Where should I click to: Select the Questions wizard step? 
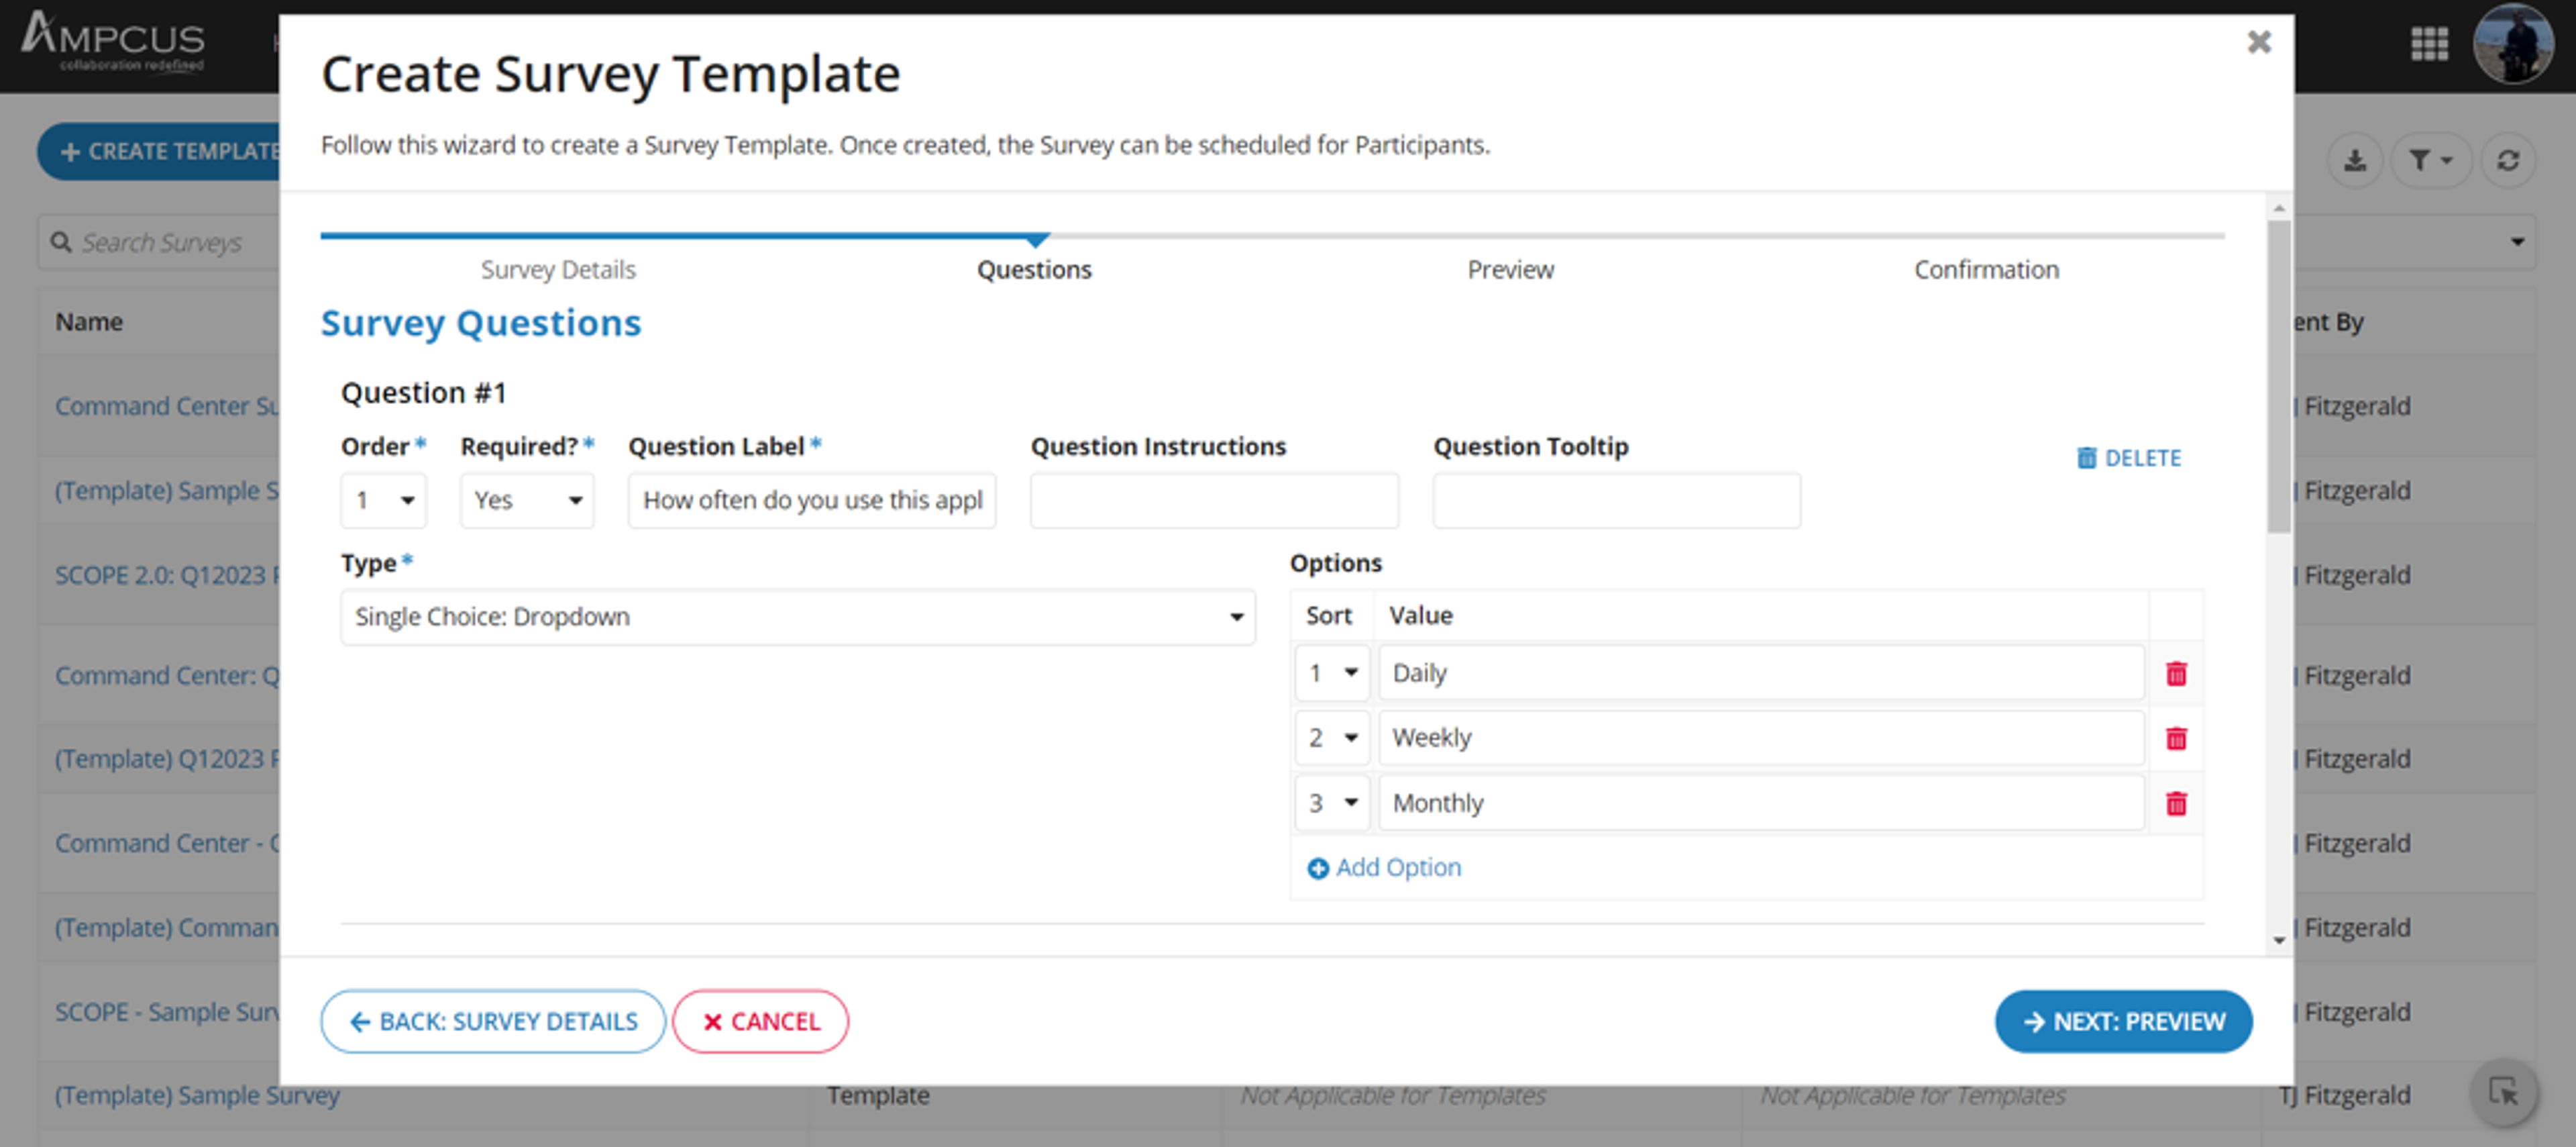coord(1034,269)
